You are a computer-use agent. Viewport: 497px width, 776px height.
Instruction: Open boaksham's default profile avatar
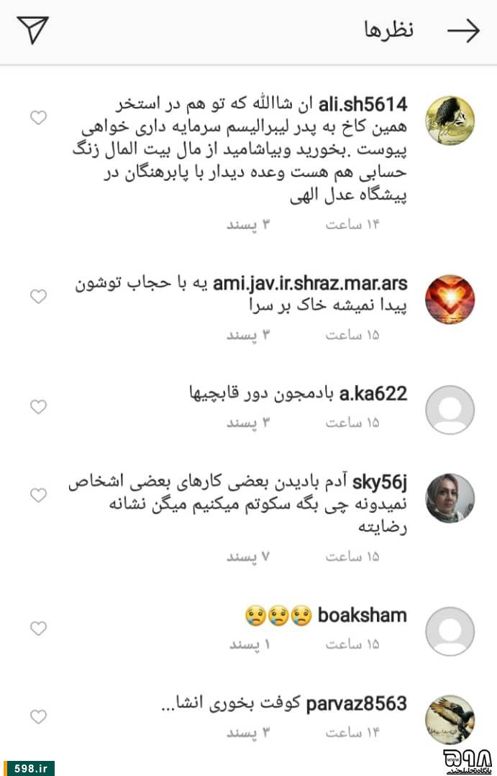(450, 632)
